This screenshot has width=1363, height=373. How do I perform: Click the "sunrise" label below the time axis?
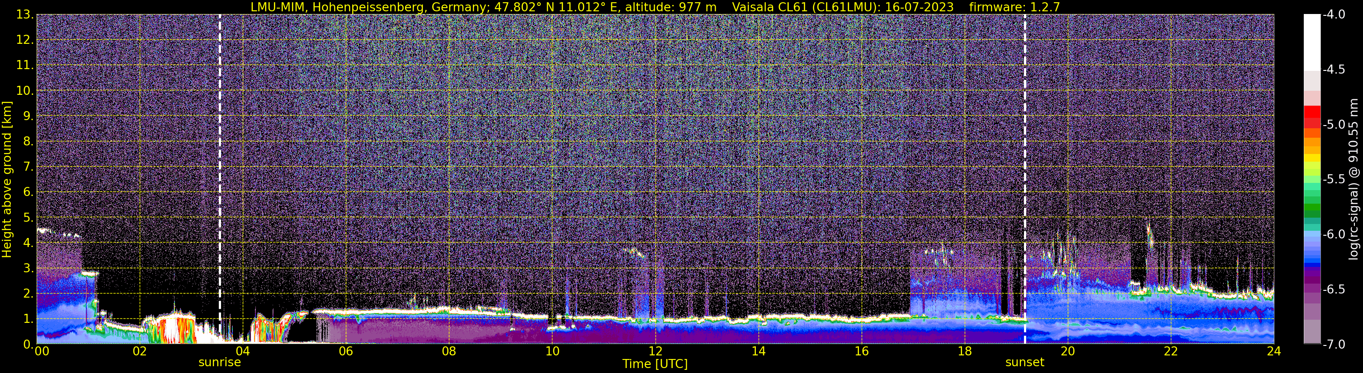[x=220, y=363]
